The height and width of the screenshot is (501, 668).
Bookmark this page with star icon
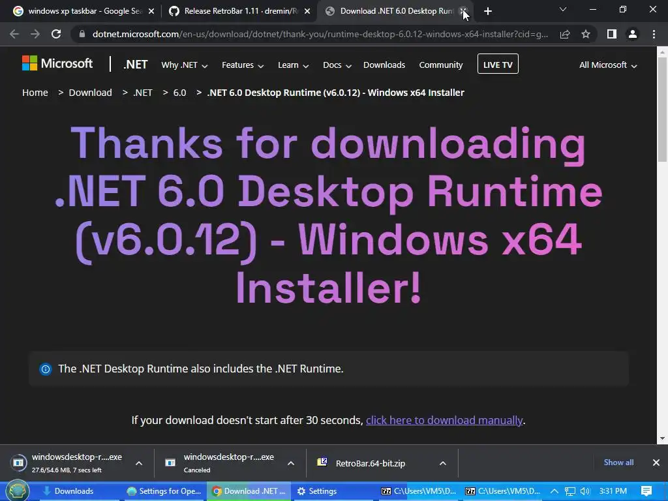click(586, 34)
